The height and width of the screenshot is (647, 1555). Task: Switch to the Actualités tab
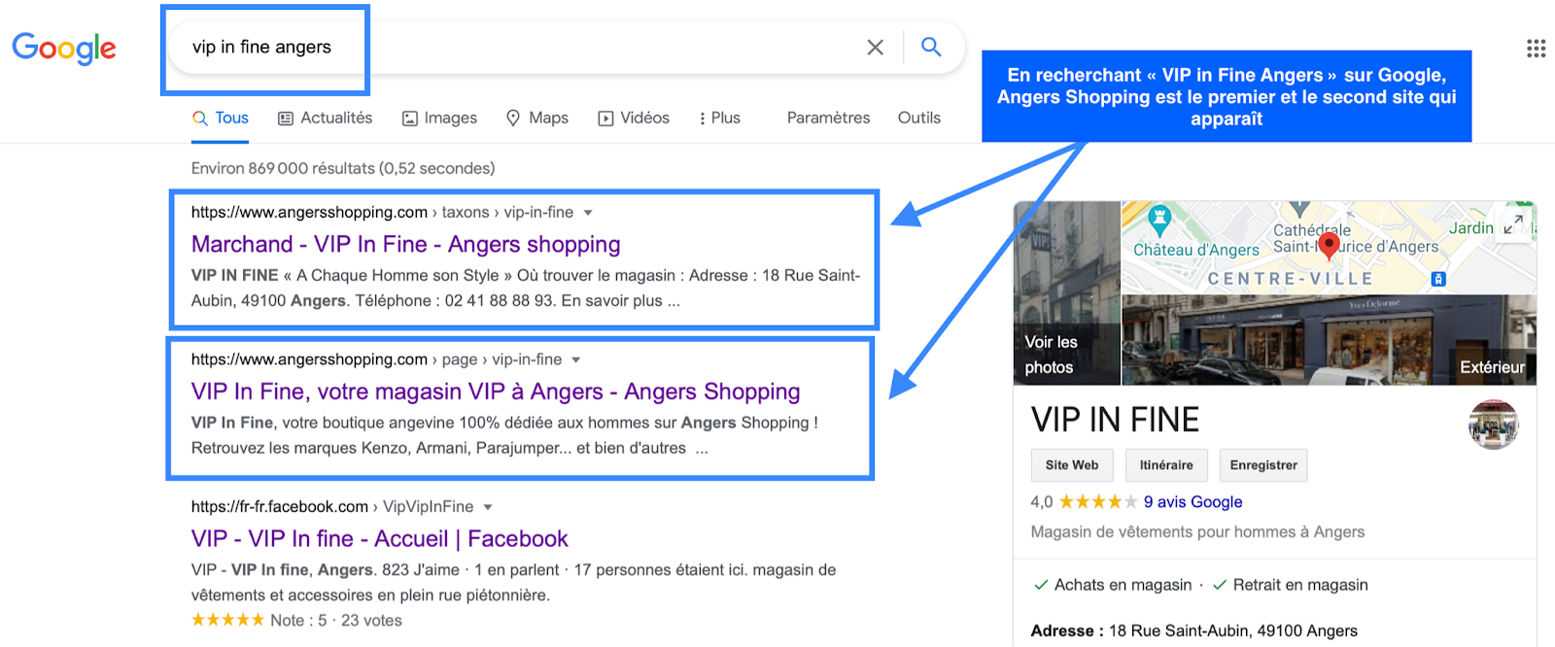tap(325, 118)
